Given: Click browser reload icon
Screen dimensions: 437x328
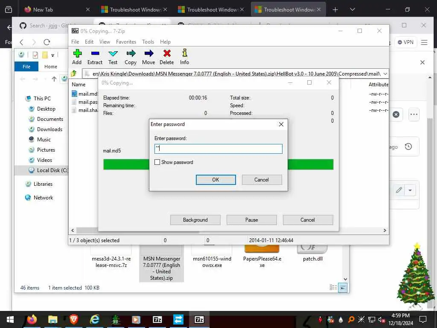Looking at the screenshot, I should [x=47, y=42].
